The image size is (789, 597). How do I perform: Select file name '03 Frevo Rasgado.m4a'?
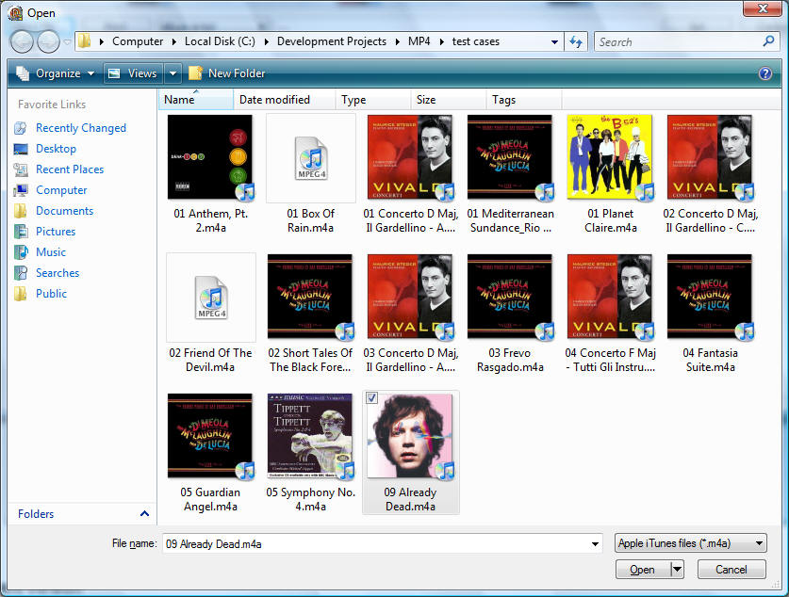pyautogui.click(x=510, y=360)
